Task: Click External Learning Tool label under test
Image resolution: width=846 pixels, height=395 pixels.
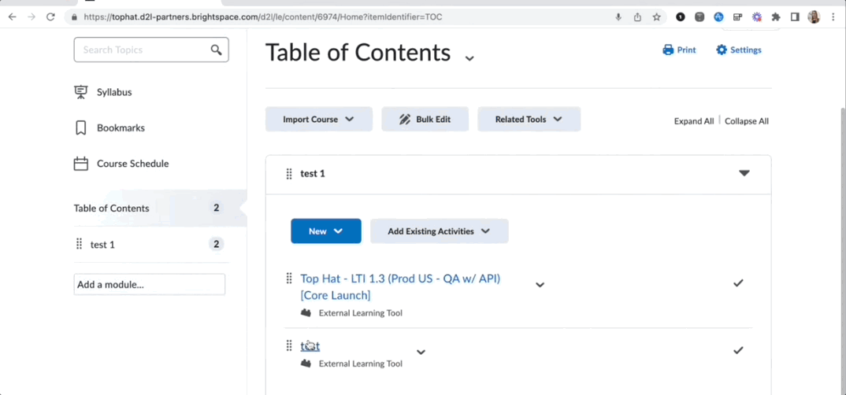Action: click(x=361, y=364)
